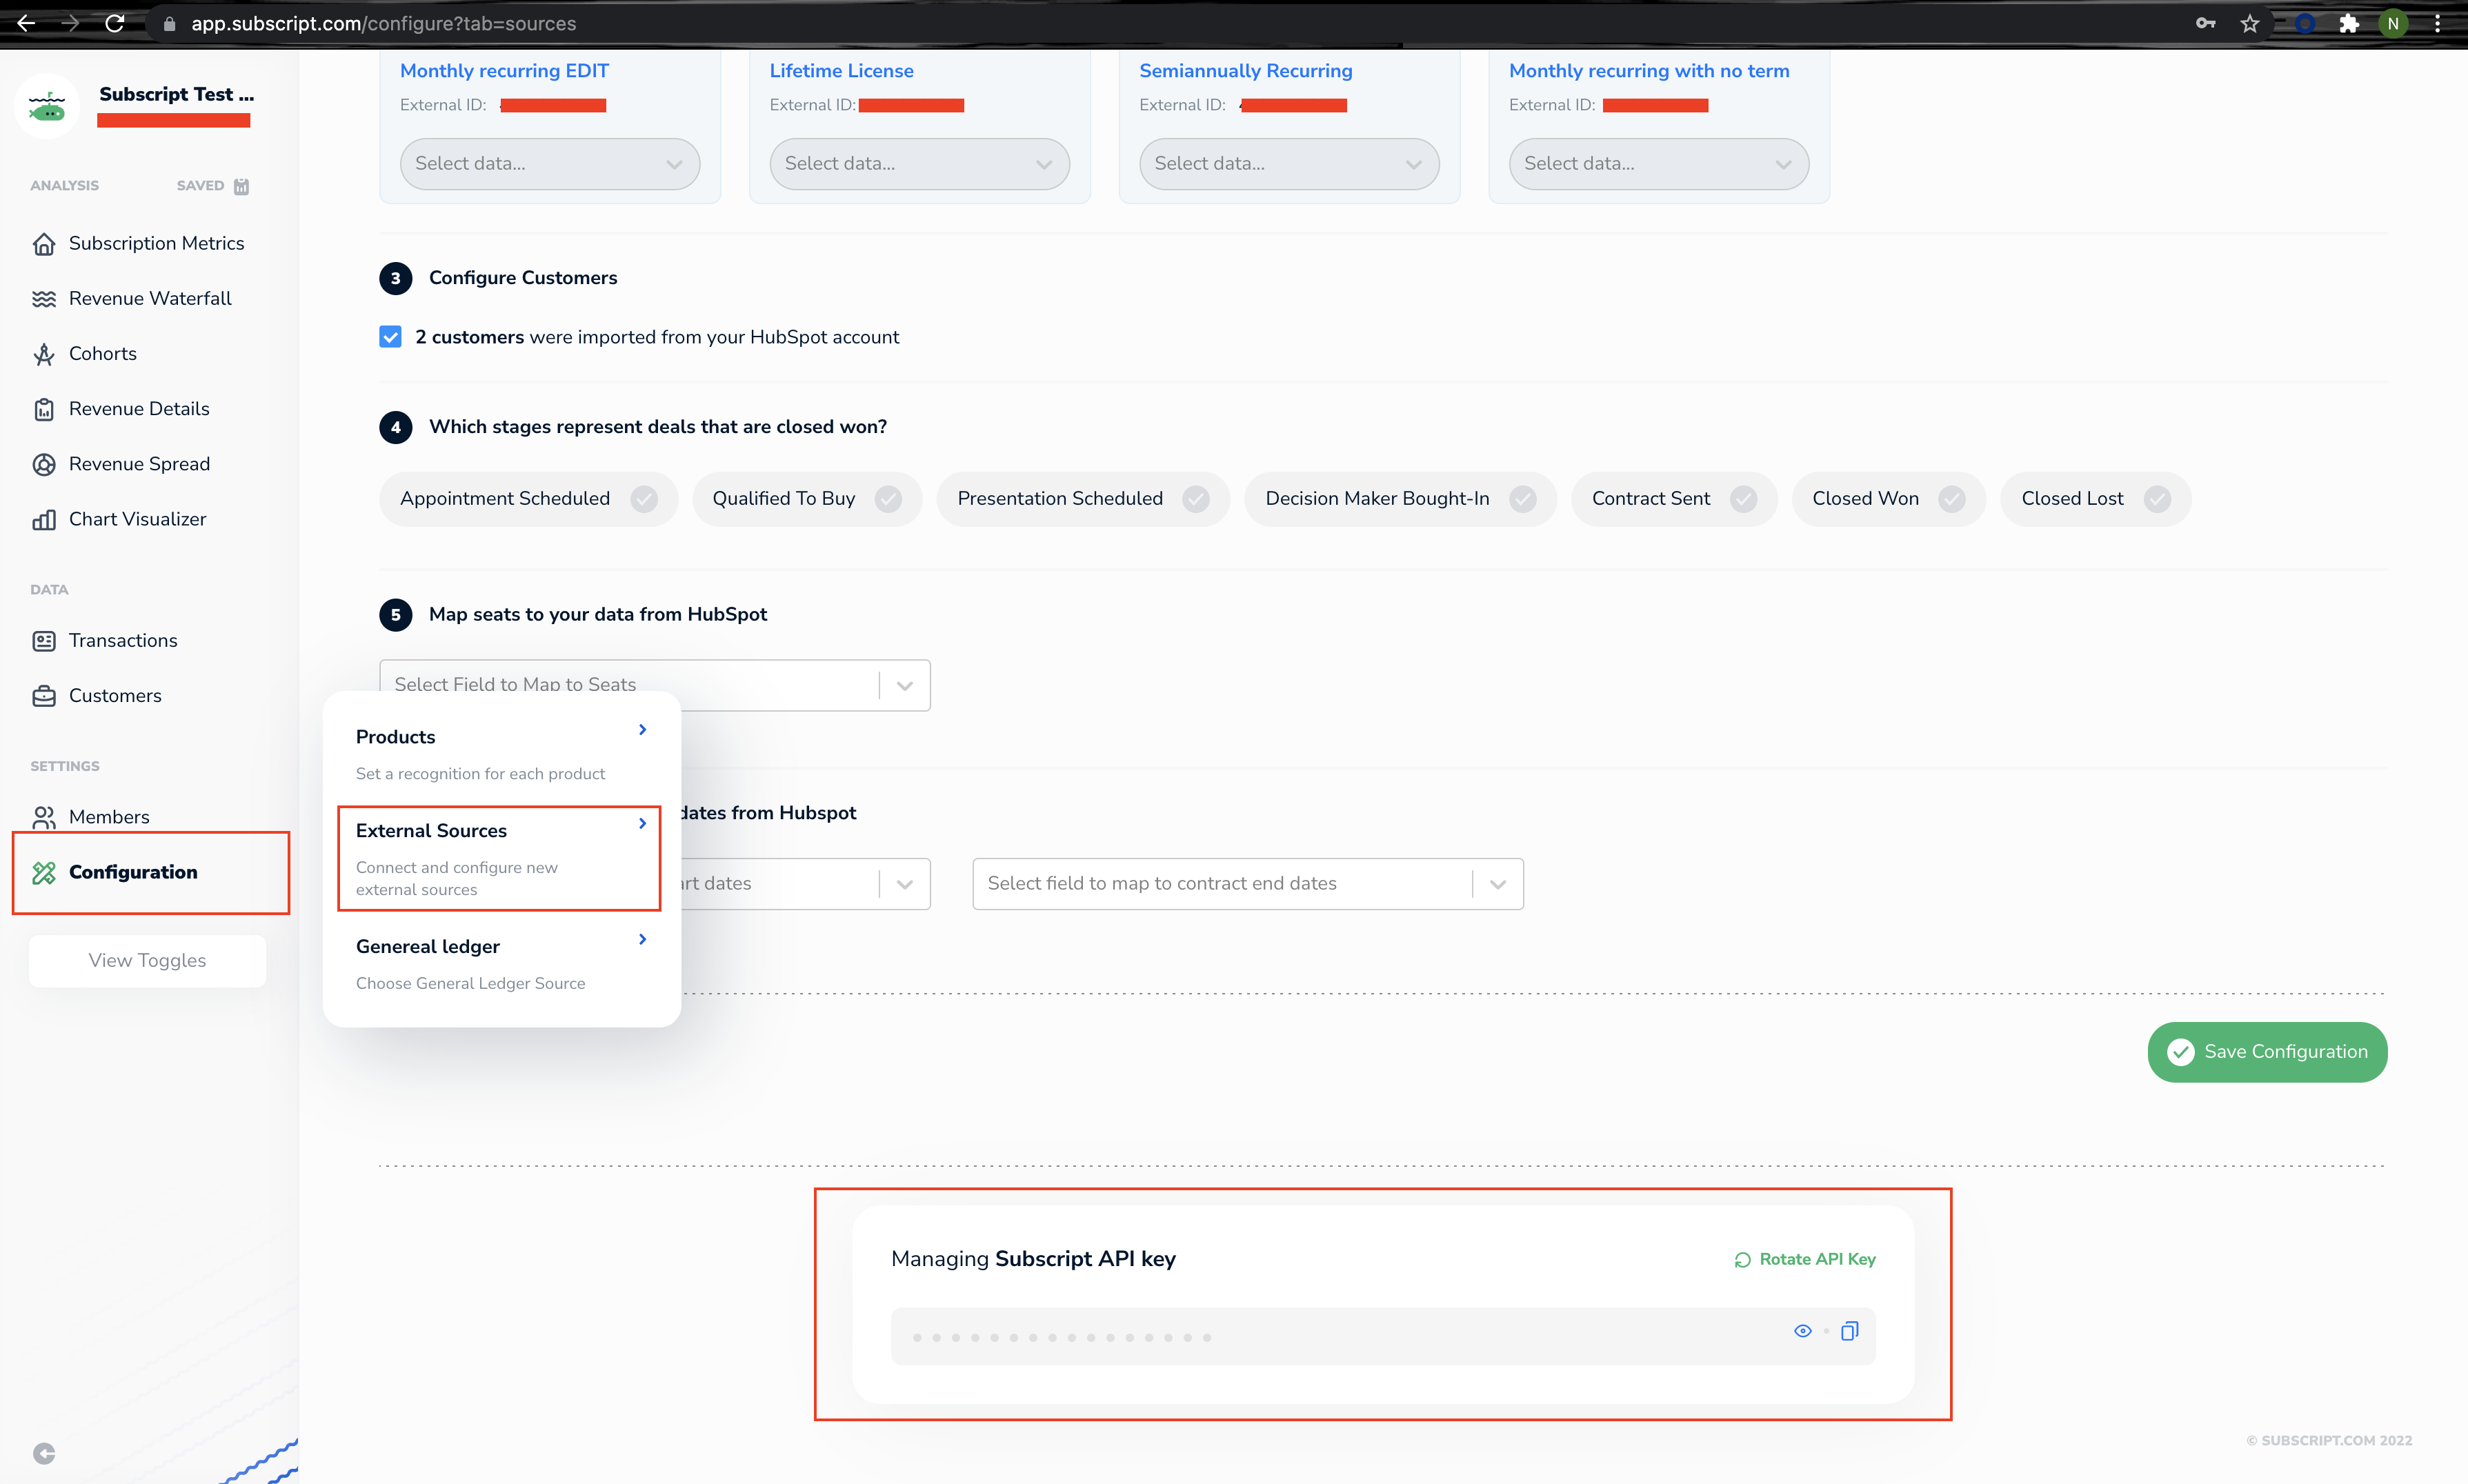Open the browser extensions puzzle icon
2468x1484 pixels.
[x=2349, y=23]
